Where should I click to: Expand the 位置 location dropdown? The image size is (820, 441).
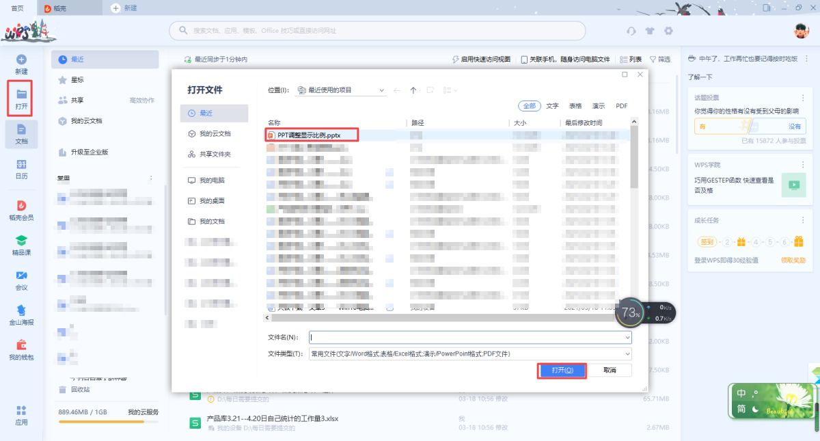[381, 90]
